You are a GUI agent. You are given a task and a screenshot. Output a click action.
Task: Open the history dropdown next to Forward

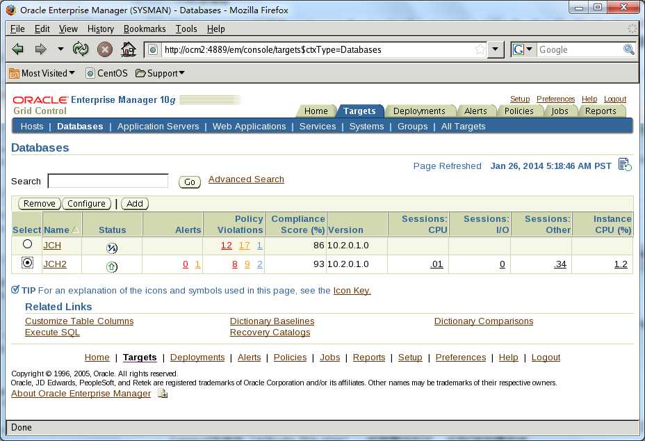point(60,49)
